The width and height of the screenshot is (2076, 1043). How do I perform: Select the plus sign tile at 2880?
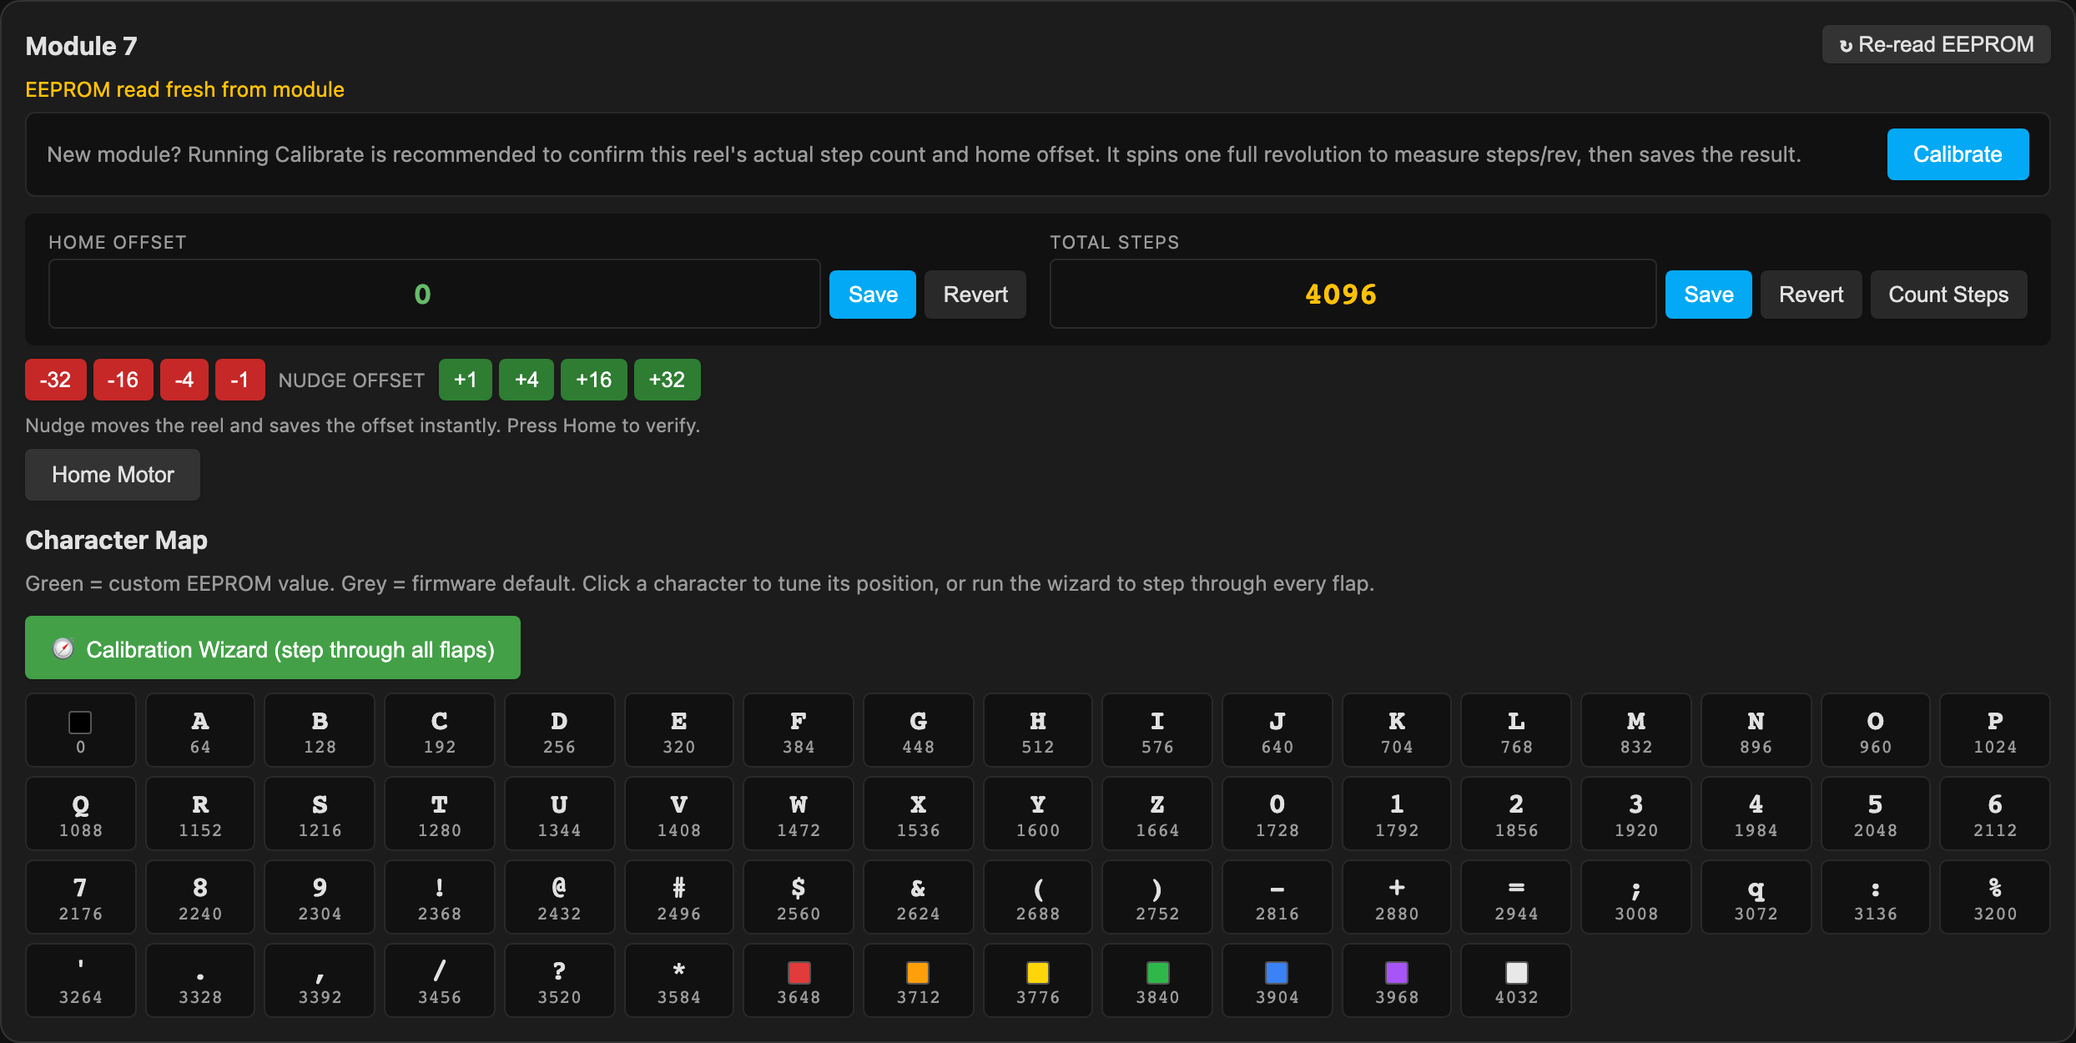1397,897
